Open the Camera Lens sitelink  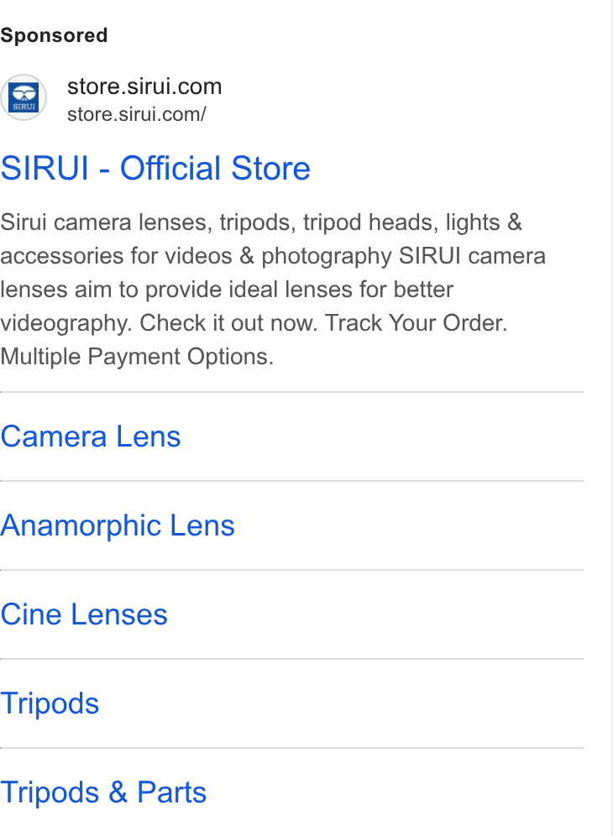click(x=91, y=436)
